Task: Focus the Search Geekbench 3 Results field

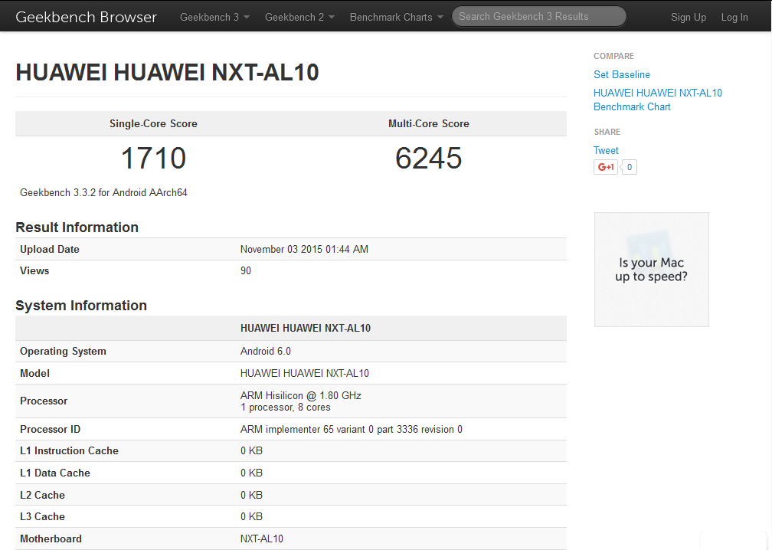Action: coord(538,16)
